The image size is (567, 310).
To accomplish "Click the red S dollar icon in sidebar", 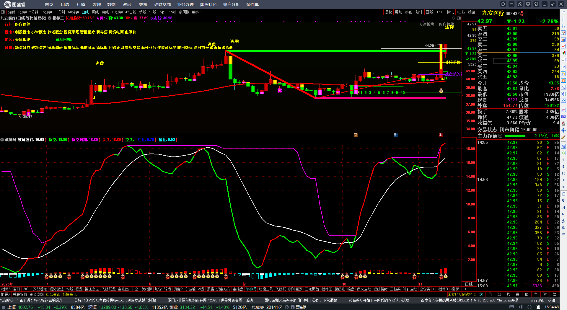I will 563,123.
